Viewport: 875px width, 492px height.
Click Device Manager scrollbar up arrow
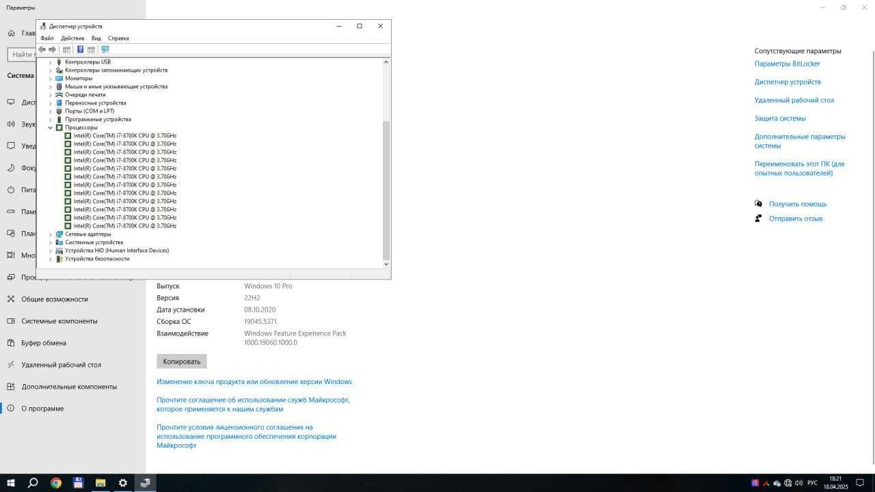[386, 62]
